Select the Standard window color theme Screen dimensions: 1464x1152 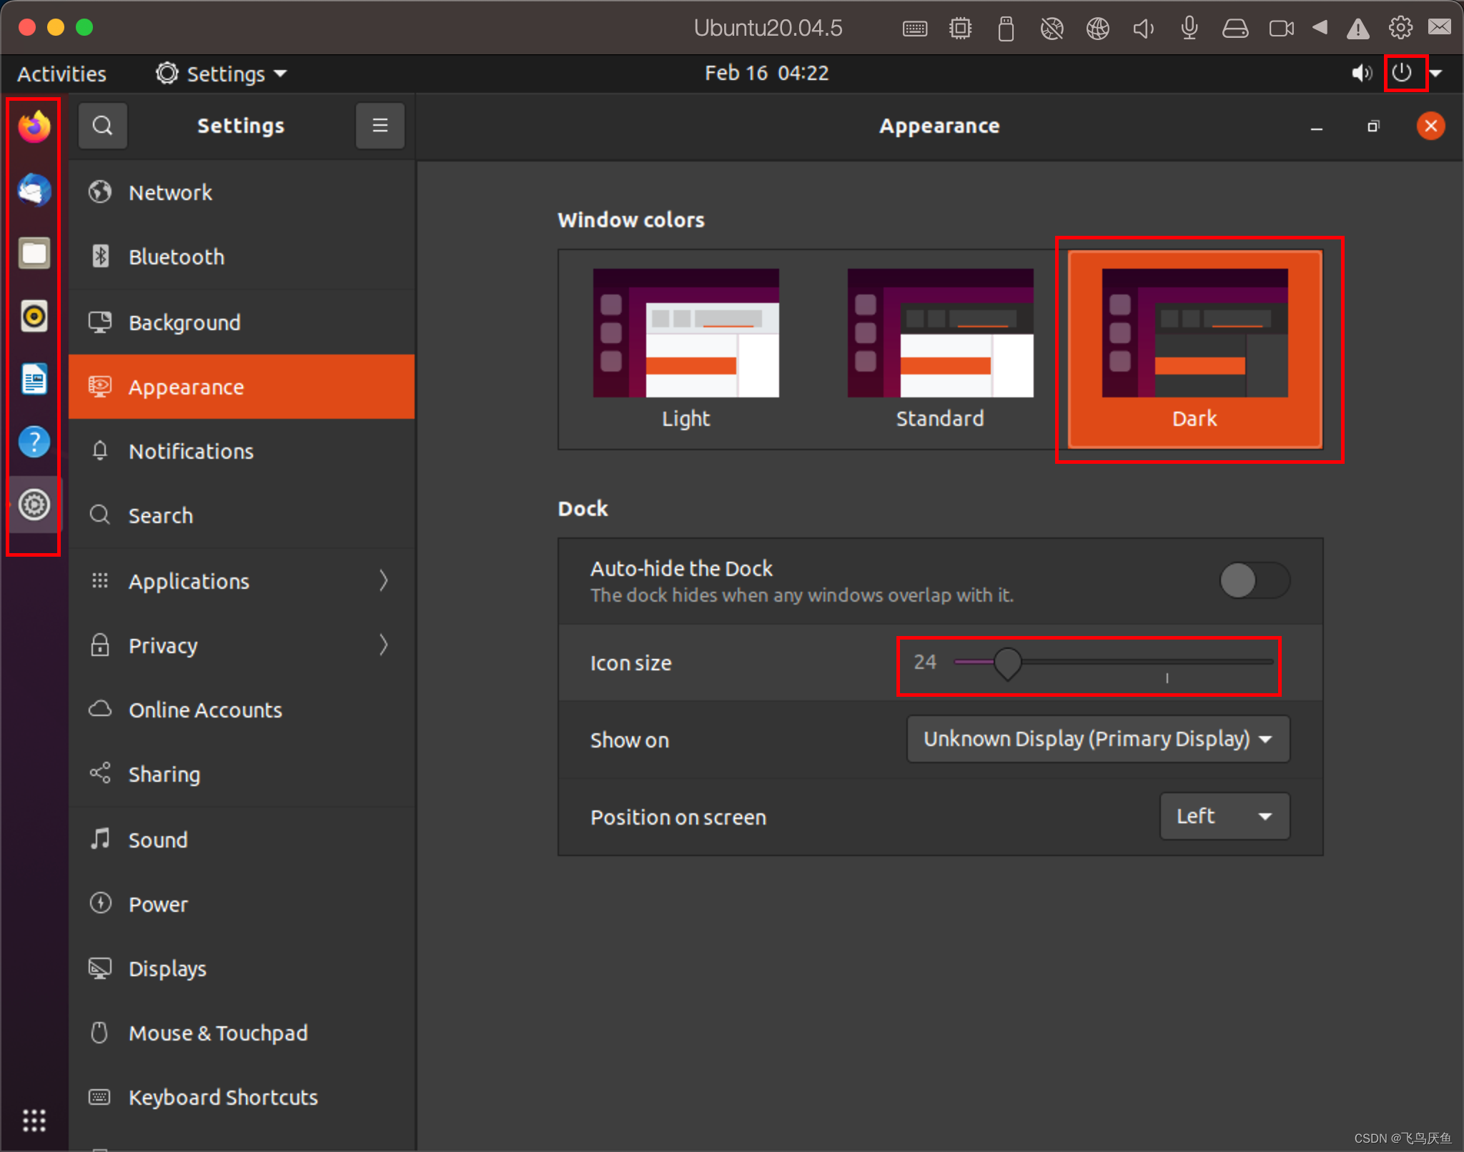(x=940, y=349)
